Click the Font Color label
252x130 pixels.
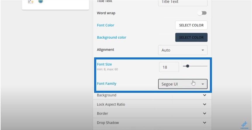click(x=106, y=25)
